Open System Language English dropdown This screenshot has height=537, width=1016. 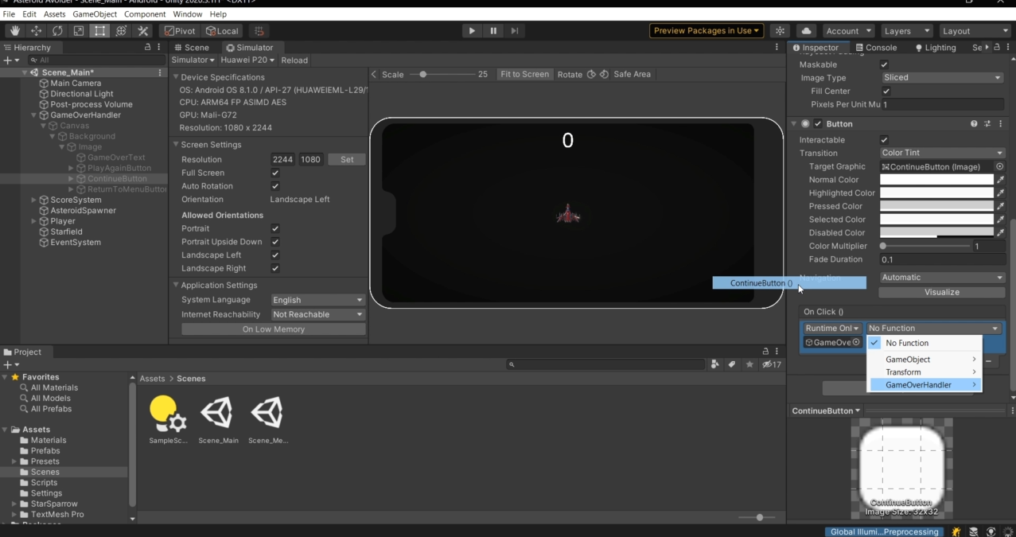(x=317, y=300)
